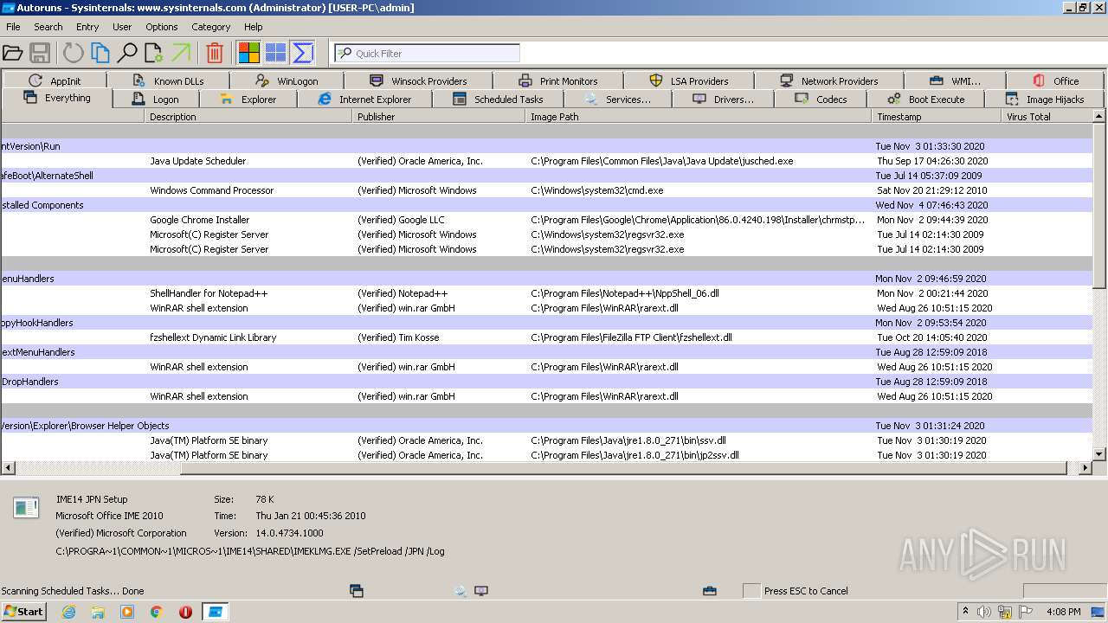Sort by the Image Path column header
Screen dimensions: 1108x623
click(699, 116)
